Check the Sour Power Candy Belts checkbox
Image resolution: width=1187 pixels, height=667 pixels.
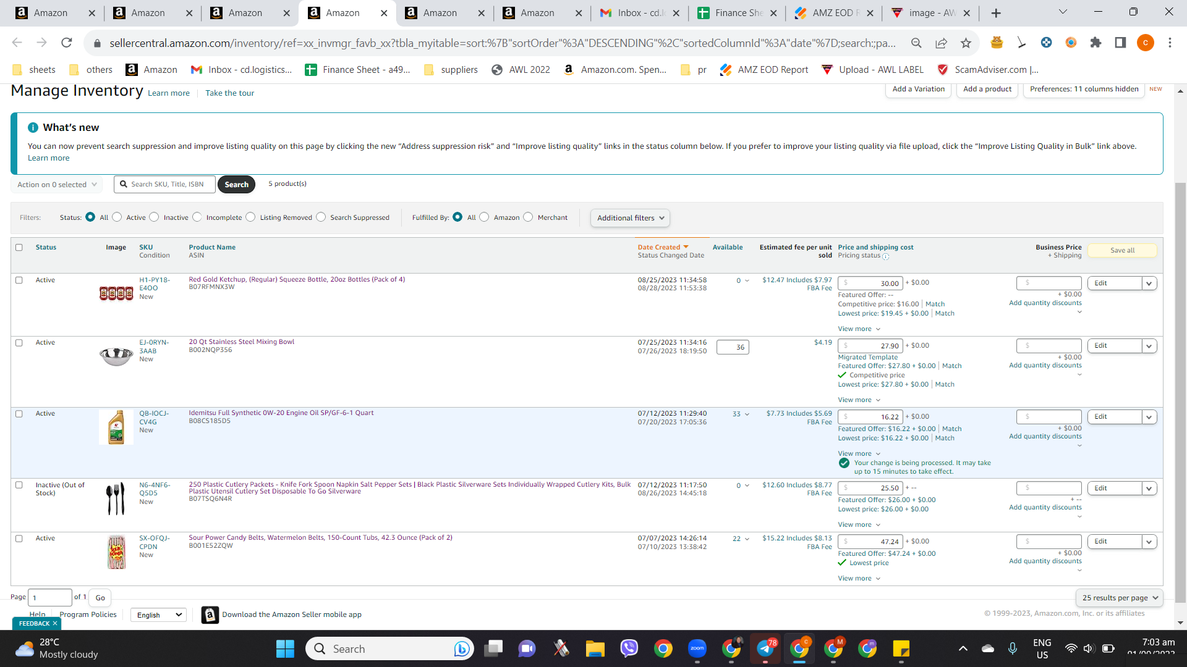[x=19, y=538]
